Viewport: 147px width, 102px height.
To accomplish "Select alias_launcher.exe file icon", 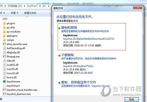I will pos(4,44).
